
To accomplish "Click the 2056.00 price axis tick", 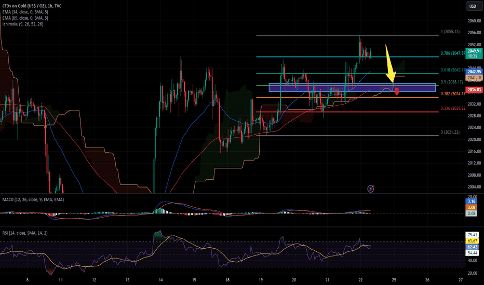I will 474,33.
